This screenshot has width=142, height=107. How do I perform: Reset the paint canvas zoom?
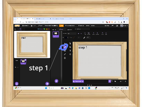(123, 81)
